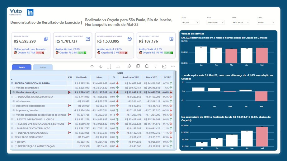Open the Meta dropdown showing Orçado
287x161 pixels.
pyautogui.click(x=190, y=22)
